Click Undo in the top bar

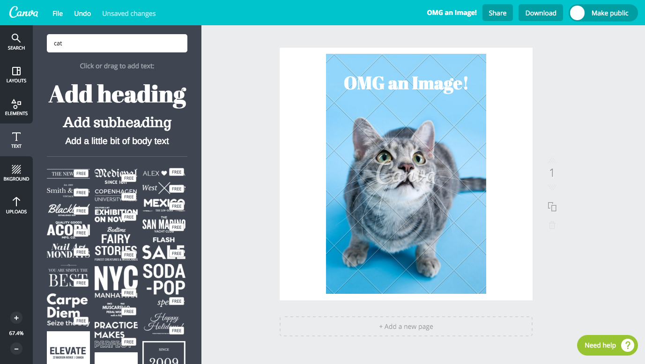pyautogui.click(x=82, y=13)
